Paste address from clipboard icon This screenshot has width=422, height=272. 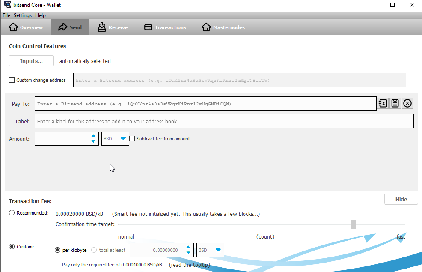click(x=395, y=103)
